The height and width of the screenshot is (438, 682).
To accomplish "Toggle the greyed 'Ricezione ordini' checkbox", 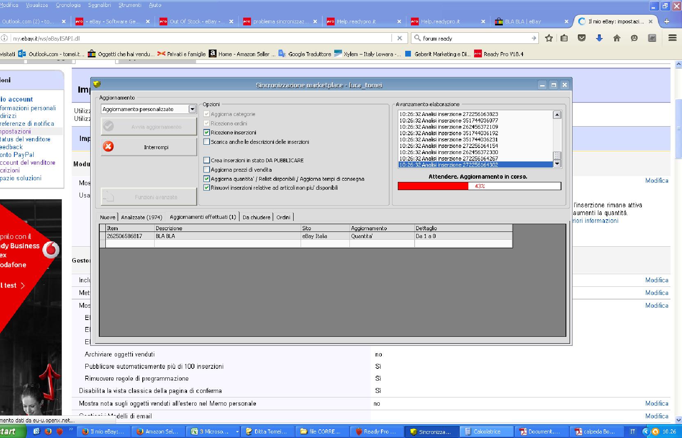I will (x=207, y=123).
